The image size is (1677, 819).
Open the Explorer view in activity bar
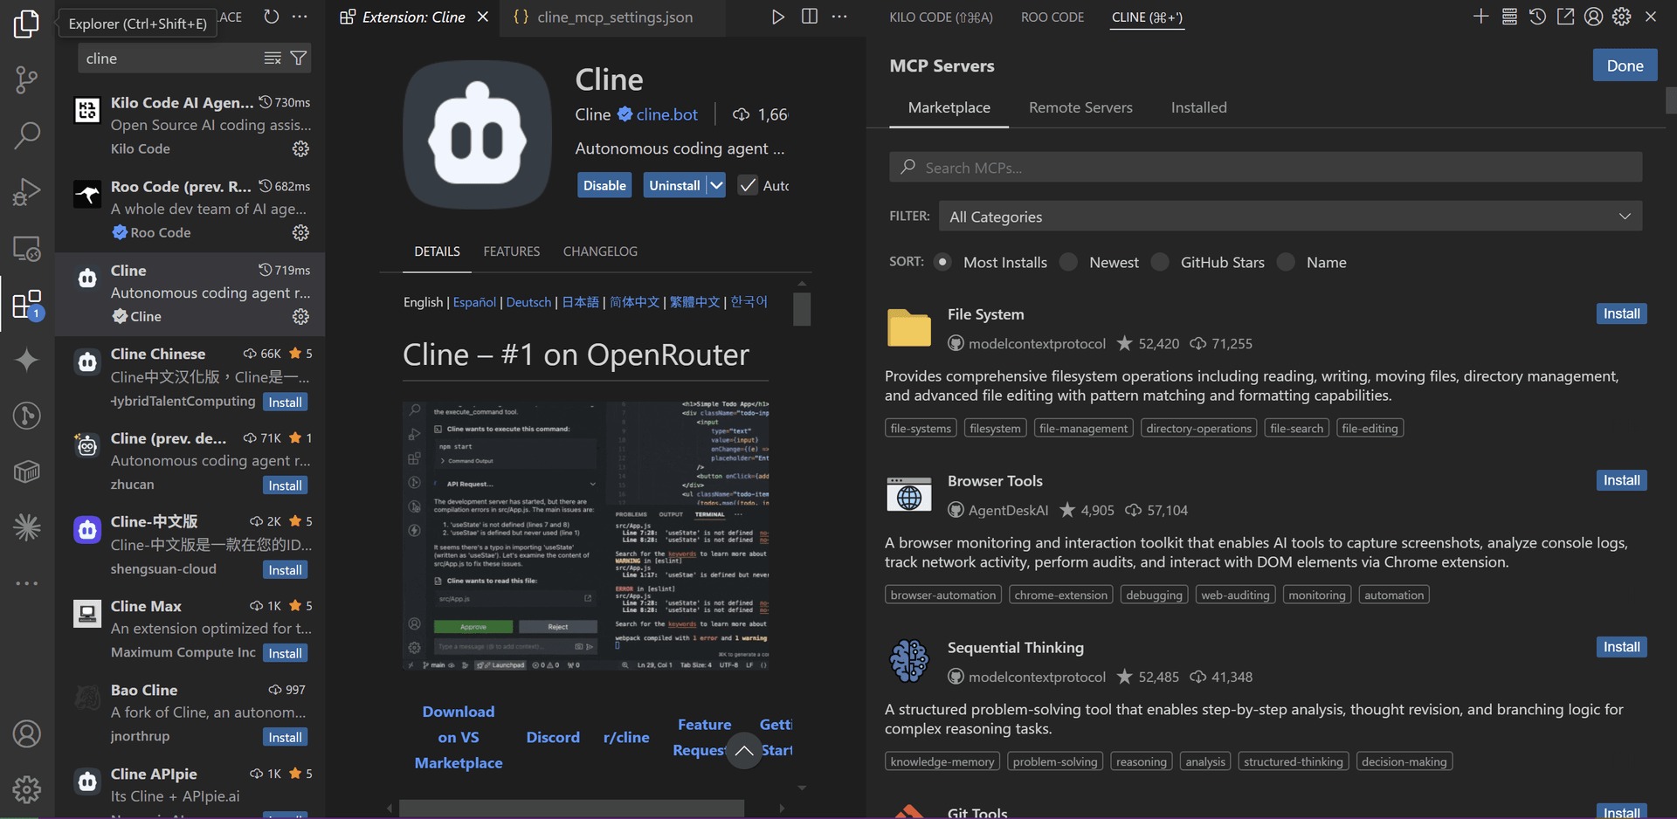click(x=27, y=24)
